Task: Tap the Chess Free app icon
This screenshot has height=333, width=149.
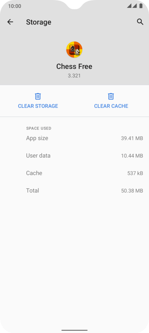Action: (x=74, y=49)
